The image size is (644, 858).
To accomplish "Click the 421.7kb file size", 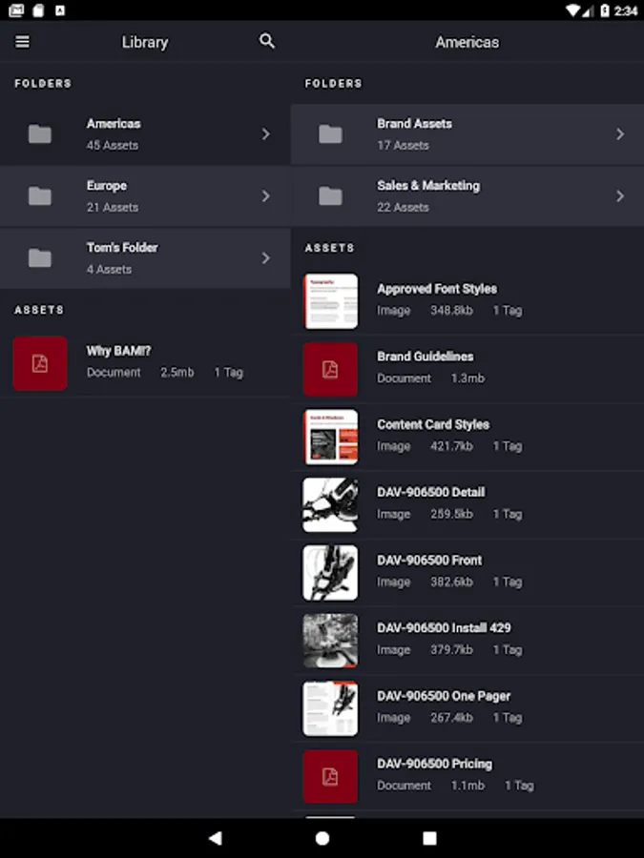I will 451,446.
